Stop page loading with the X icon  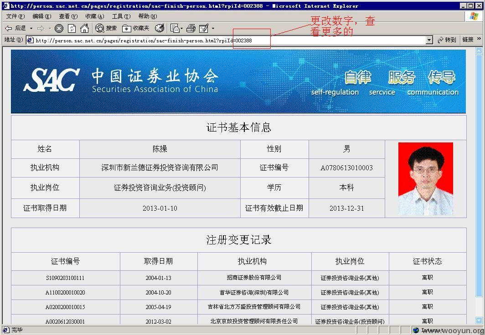point(59,29)
